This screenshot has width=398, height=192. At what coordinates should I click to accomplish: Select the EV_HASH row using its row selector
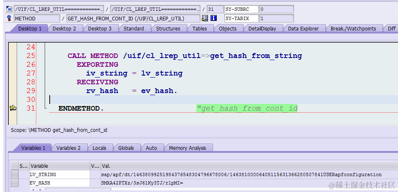(x=15, y=183)
